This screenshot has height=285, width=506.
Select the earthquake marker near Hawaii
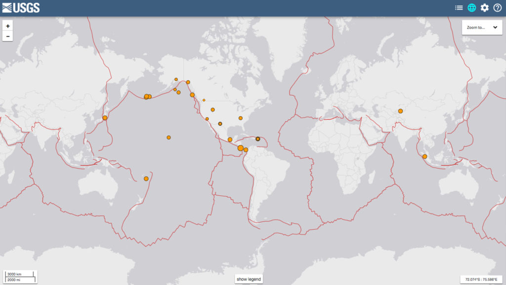coord(169,137)
